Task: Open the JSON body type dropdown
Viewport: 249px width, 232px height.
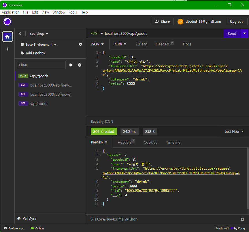Action: (97, 44)
